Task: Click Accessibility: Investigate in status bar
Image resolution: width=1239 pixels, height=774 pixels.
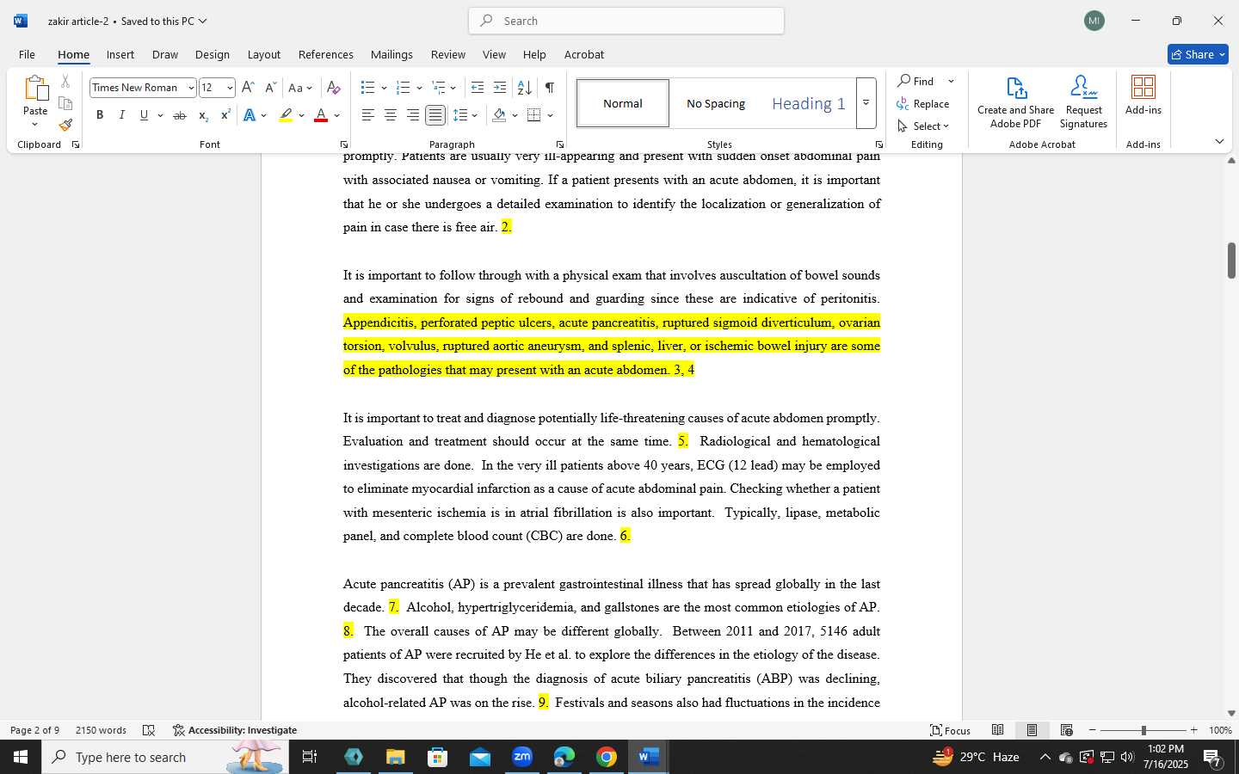Action: coord(235,730)
